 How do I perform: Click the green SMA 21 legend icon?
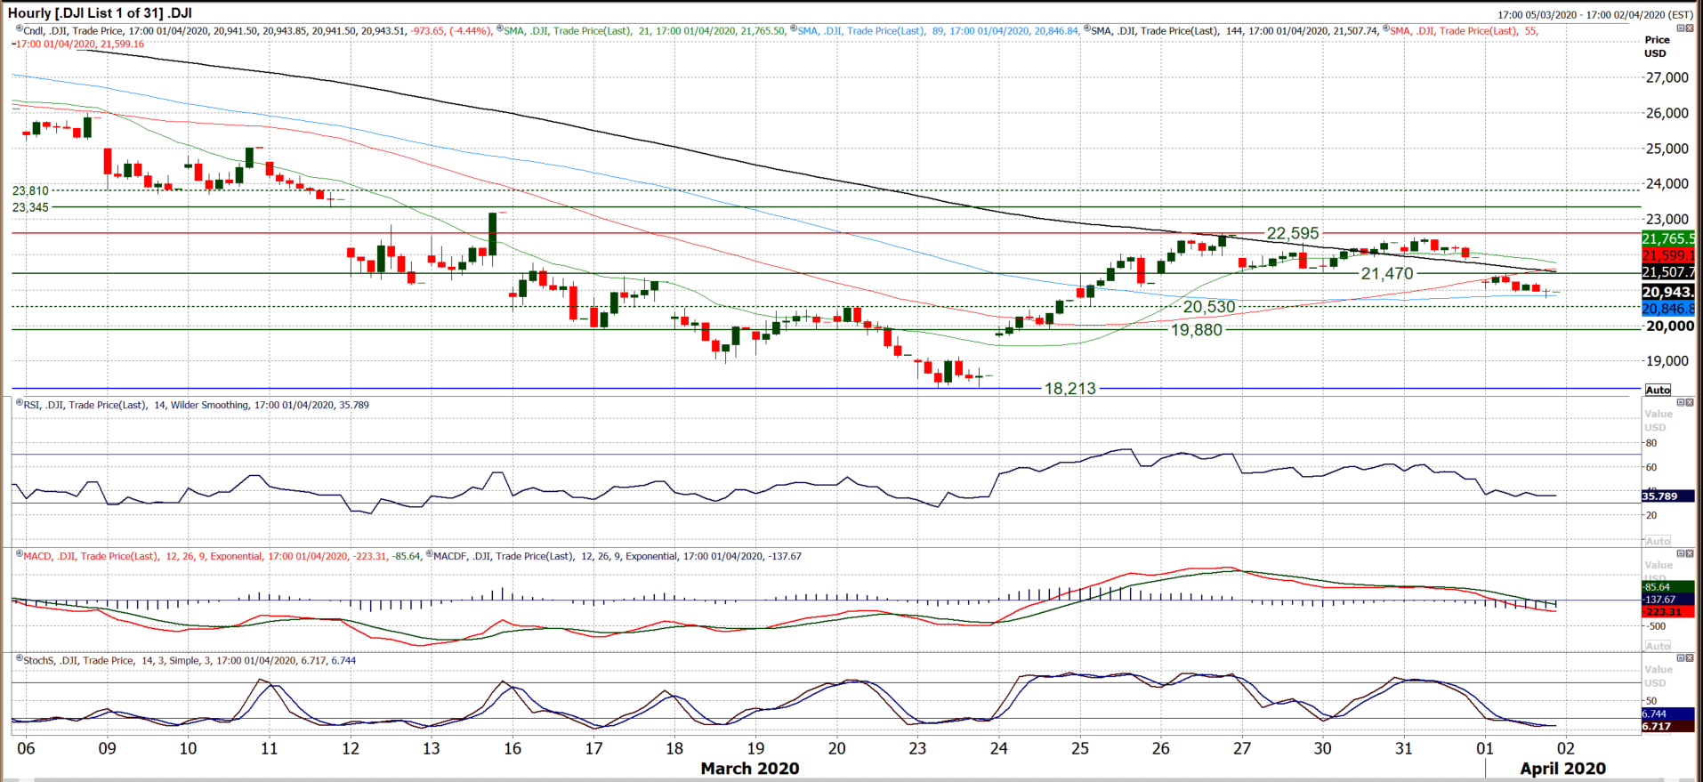pos(500,29)
